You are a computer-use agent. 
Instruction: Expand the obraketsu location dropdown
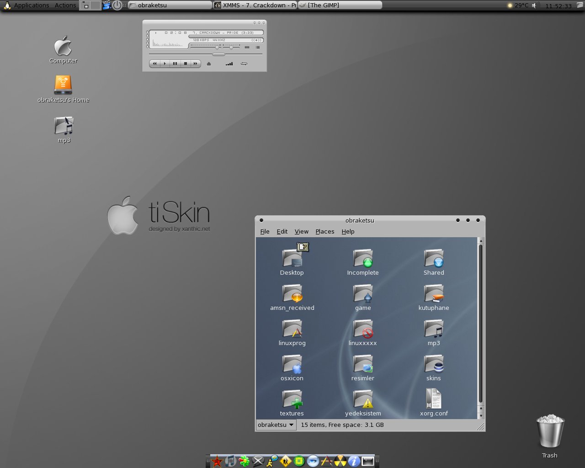[276, 425]
